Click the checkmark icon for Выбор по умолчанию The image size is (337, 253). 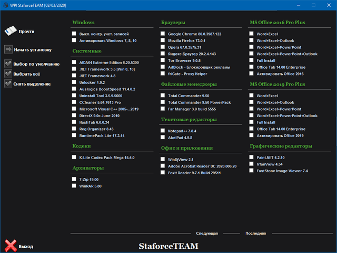(x=8, y=64)
